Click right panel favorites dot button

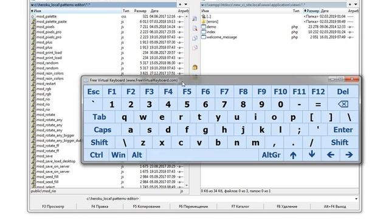tap(350, 4)
